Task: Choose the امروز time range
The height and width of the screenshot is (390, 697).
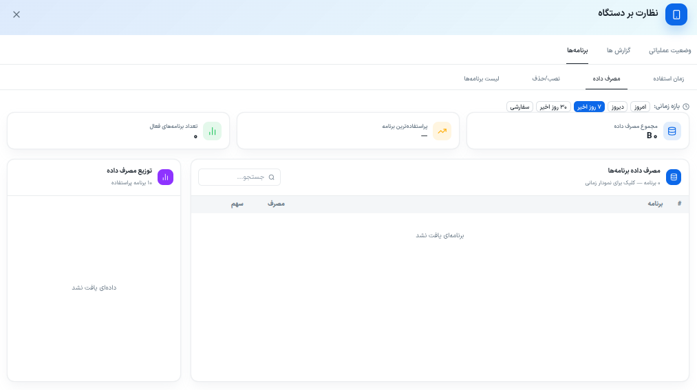Action: [x=640, y=107]
